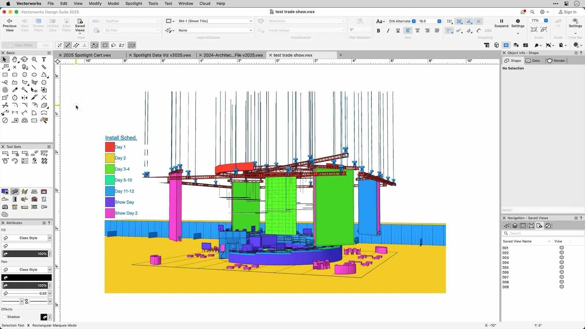Open the Spotlight menu
The width and height of the screenshot is (585, 329).
coord(134,3)
